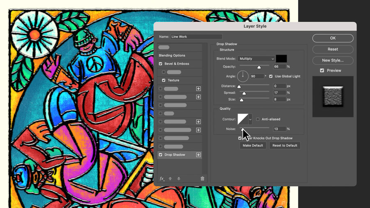Select the Bevel & Emboss label row
Viewport: 370px width, 208px height.
point(177,64)
